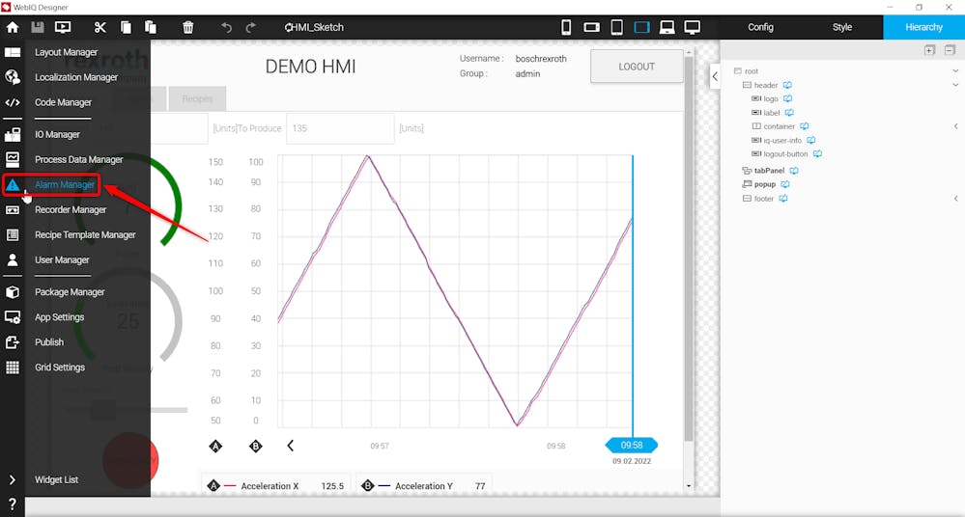Click the marker icon next to footer

(x=782, y=198)
